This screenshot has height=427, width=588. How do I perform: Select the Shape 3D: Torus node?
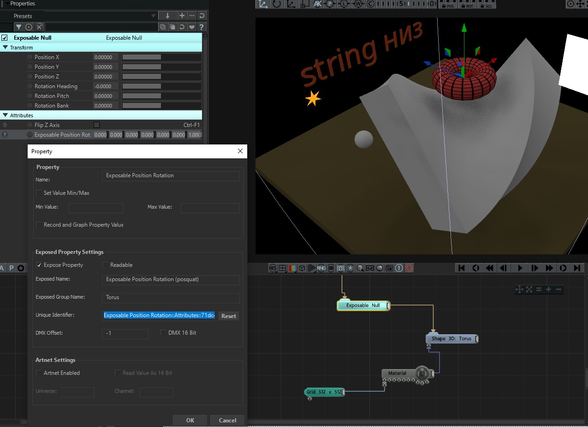point(451,339)
